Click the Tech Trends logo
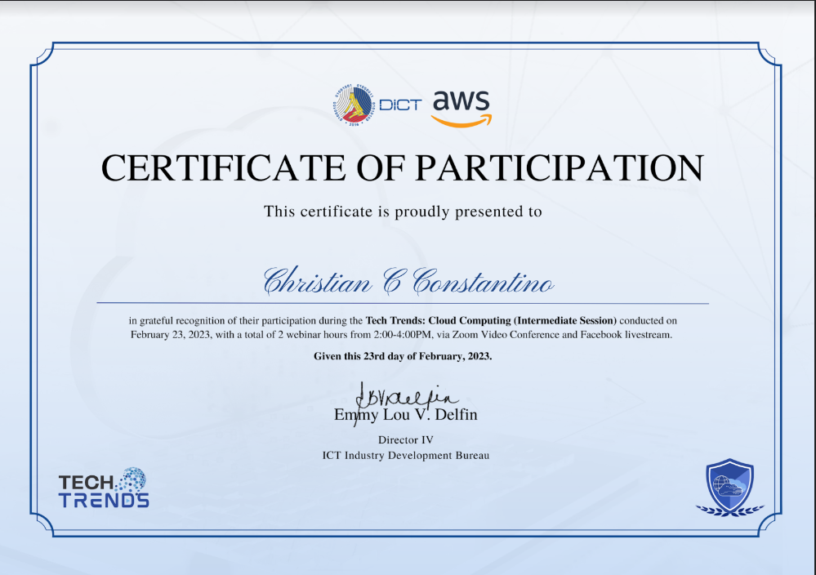 [x=104, y=488]
